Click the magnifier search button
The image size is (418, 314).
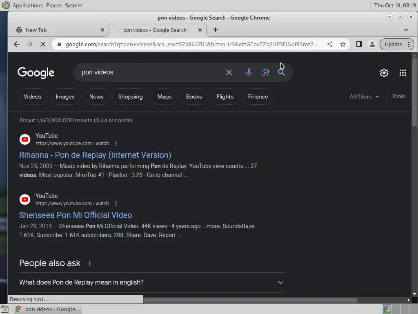(x=281, y=72)
